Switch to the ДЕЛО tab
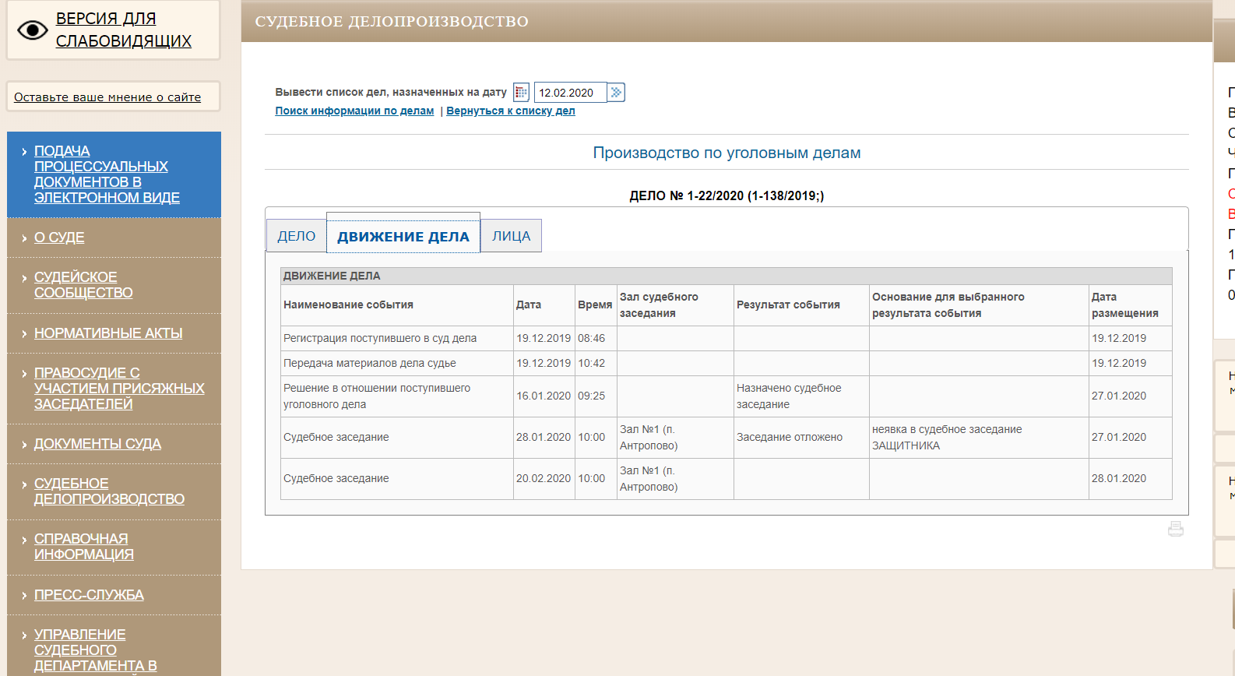Image resolution: width=1235 pixels, height=676 pixels. click(x=297, y=236)
